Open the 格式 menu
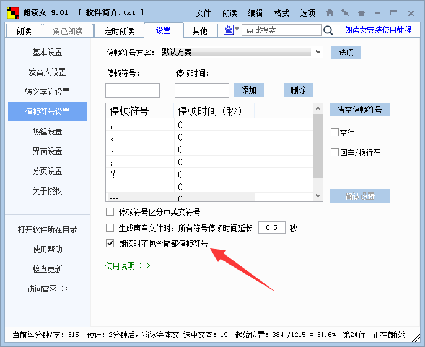 (x=281, y=13)
